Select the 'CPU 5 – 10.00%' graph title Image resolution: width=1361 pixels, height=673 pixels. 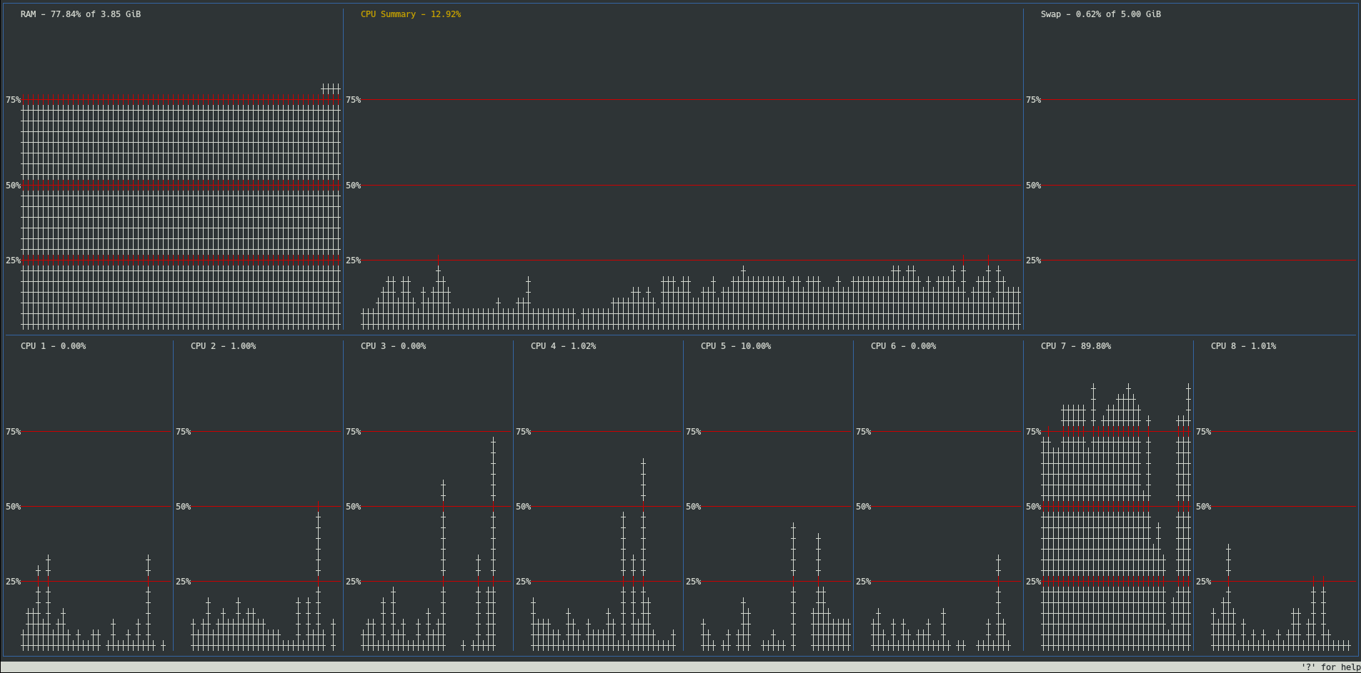(x=736, y=346)
